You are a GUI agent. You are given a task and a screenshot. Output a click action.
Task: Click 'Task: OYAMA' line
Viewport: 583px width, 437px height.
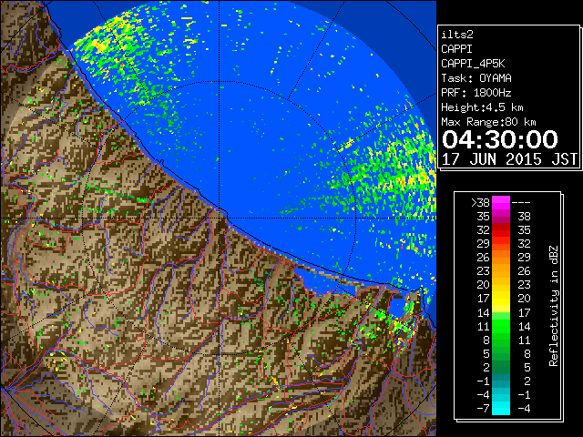coord(476,78)
